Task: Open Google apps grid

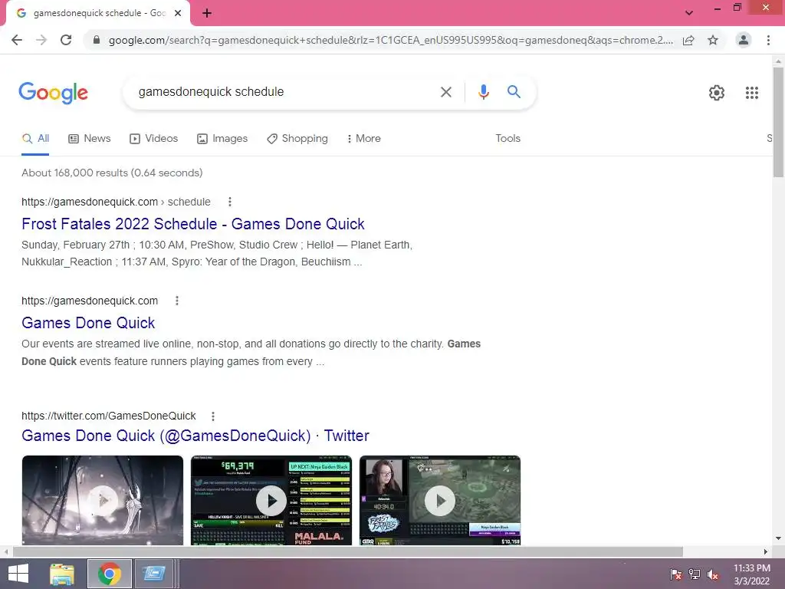Action: tap(751, 93)
